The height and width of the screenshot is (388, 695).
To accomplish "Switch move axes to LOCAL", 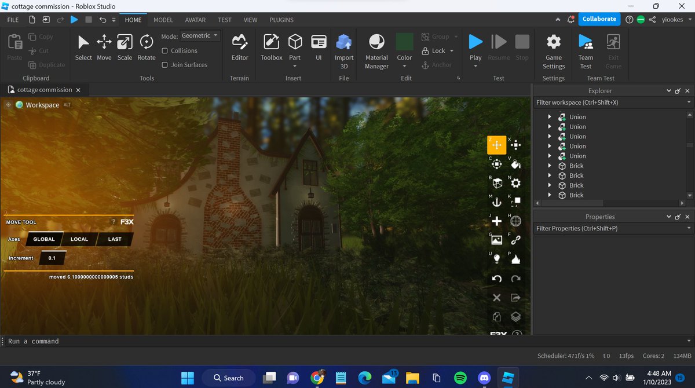I will point(79,239).
